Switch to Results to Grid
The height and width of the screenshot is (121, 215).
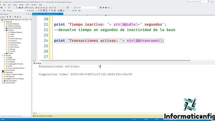[x=61, y=10]
